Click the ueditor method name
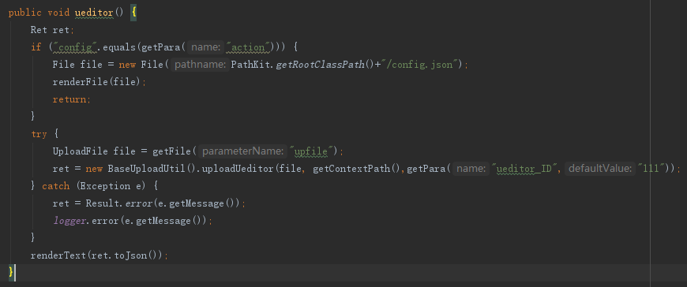 [94, 13]
